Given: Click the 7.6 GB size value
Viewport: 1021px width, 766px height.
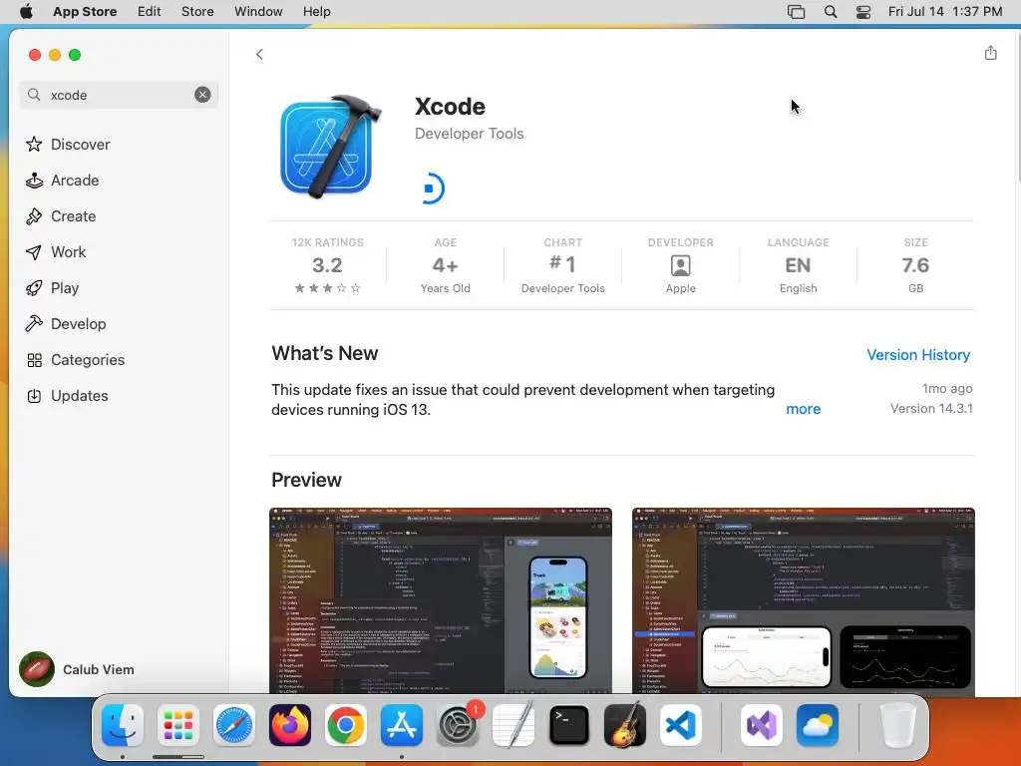Looking at the screenshot, I should [x=915, y=265].
